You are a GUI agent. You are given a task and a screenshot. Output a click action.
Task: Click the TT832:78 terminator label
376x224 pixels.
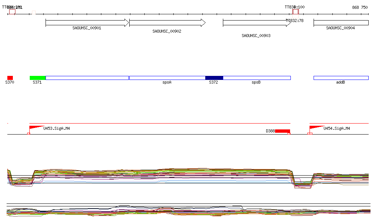[x=295, y=21]
